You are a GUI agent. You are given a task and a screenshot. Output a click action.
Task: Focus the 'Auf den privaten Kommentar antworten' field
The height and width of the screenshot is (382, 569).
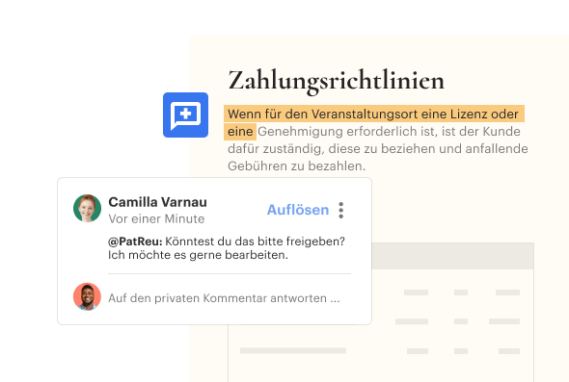pos(224,298)
